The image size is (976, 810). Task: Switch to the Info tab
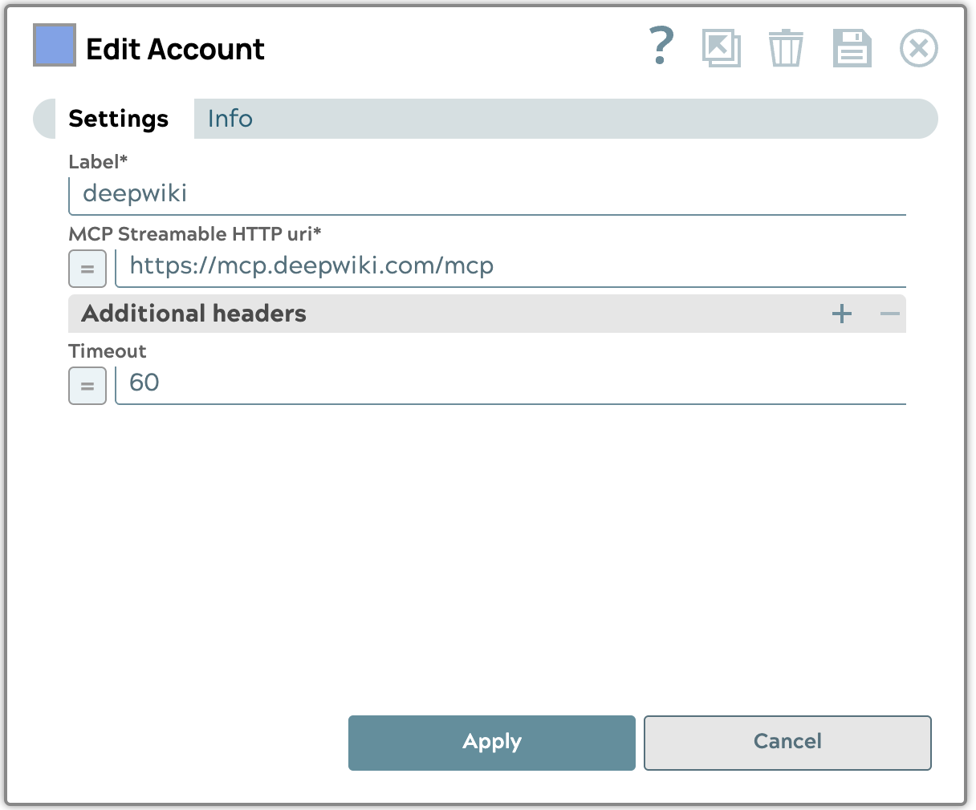230,118
